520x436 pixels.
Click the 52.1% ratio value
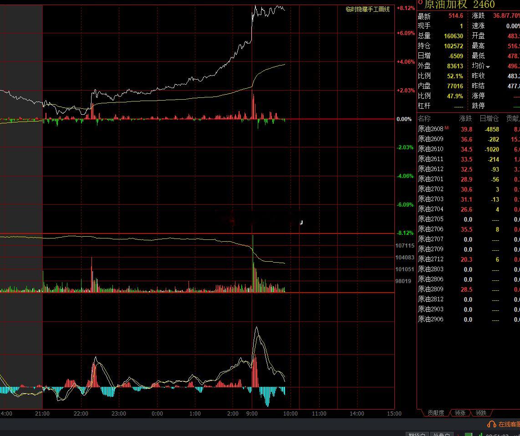(x=455, y=76)
